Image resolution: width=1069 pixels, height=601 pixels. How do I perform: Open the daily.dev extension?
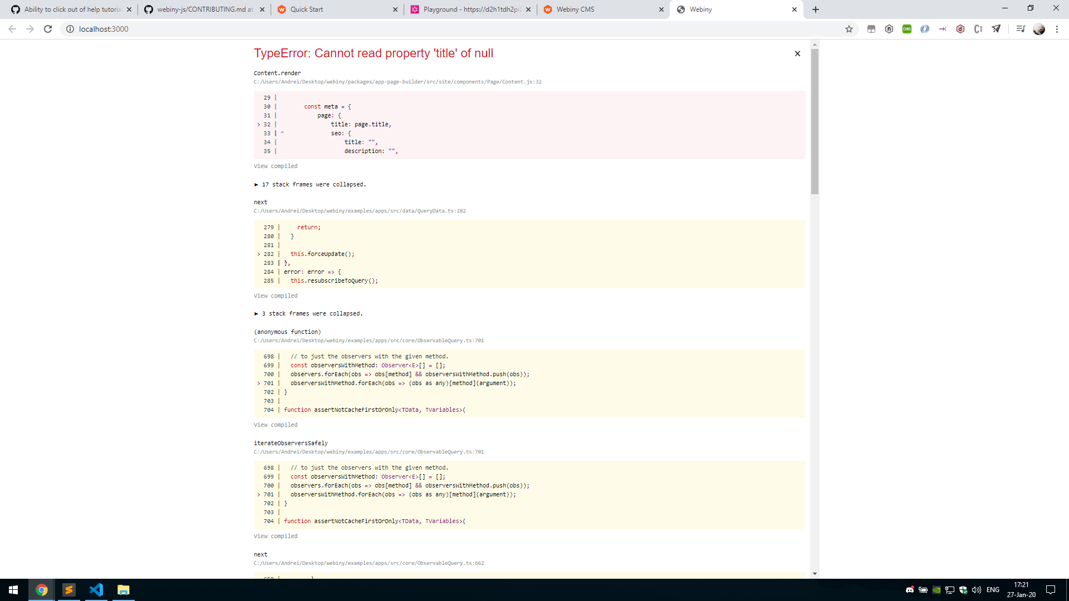click(x=960, y=29)
